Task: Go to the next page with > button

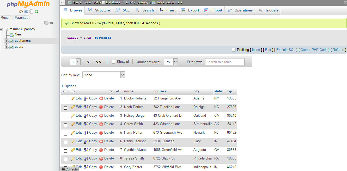Action: click(x=88, y=62)
